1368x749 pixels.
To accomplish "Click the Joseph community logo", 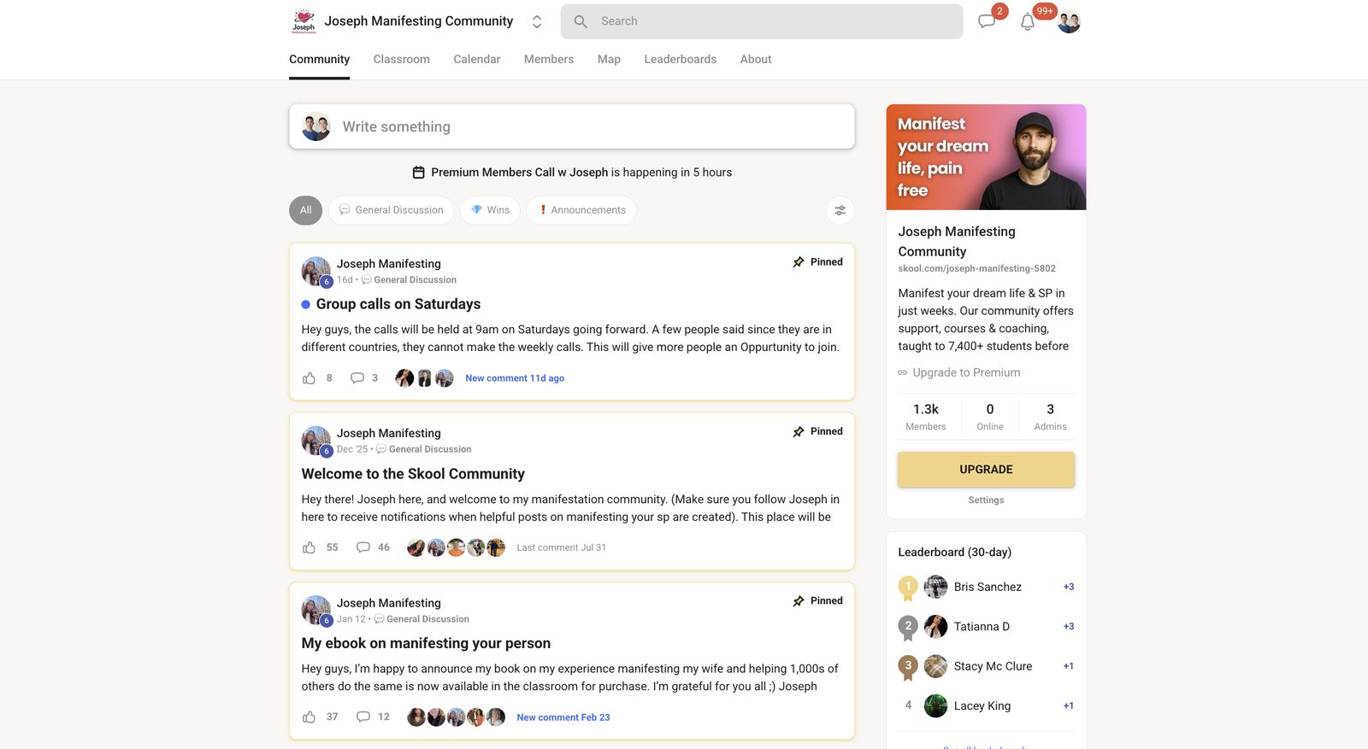I will pos(304,21).
